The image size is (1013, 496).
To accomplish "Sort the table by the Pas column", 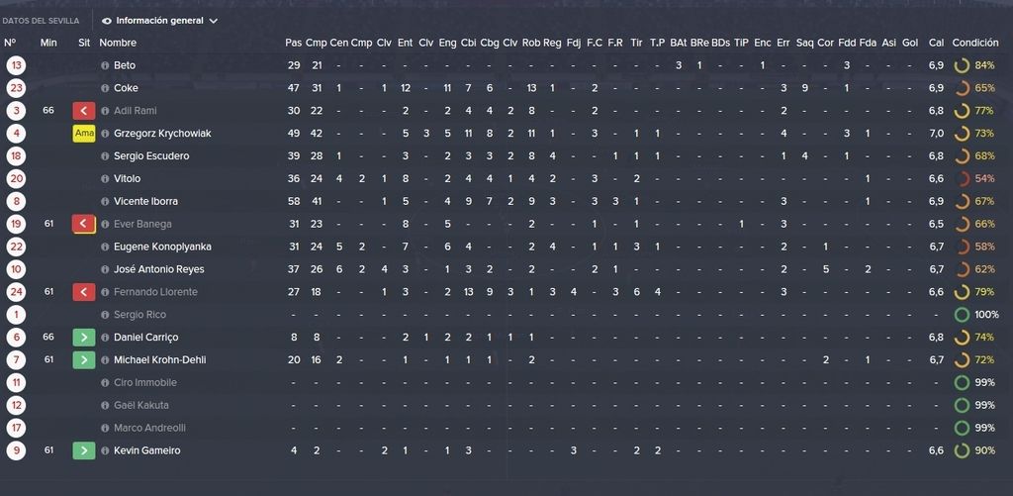I will (x=293, y=43).
